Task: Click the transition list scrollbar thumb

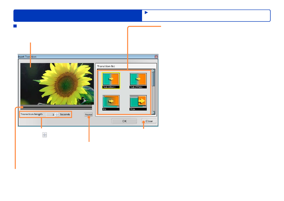Action: coord(153,79)
